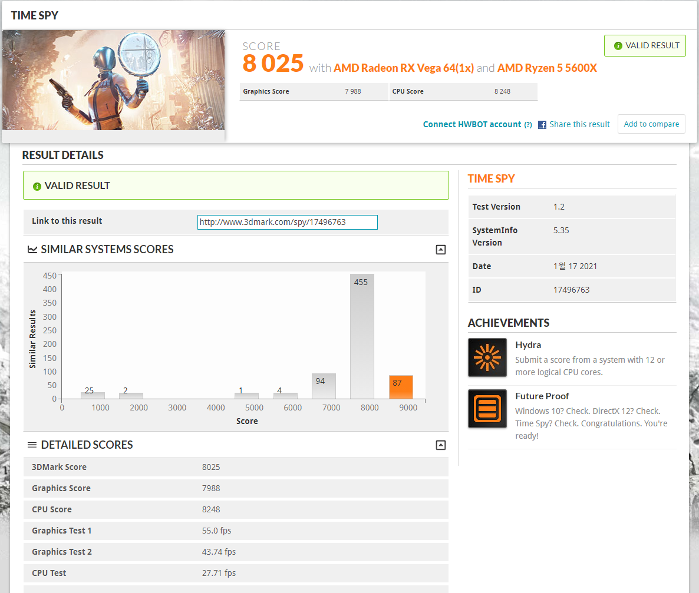Screen dimensions: 699x593
Task: Click the Time Spy benchmark thumbnail
Action: pyautogui.click(x=113, y=80)
